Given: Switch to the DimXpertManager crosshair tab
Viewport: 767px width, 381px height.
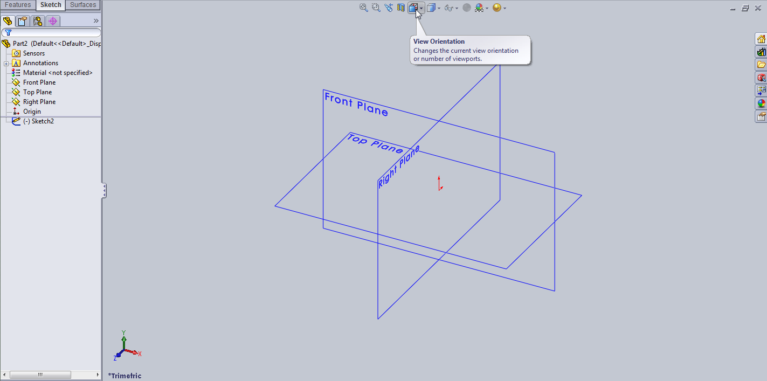Looking at the screenshot, I should 52,20.
